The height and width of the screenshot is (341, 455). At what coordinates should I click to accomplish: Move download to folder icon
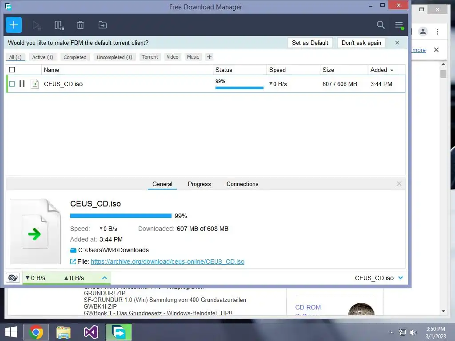[x=103, y=25]
